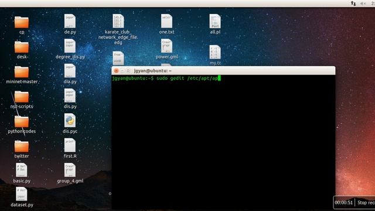Image resolution: width=375 pixels, height=211 pixels.
Task: Select all.pl Perl file icon
Action: point(215,21)
